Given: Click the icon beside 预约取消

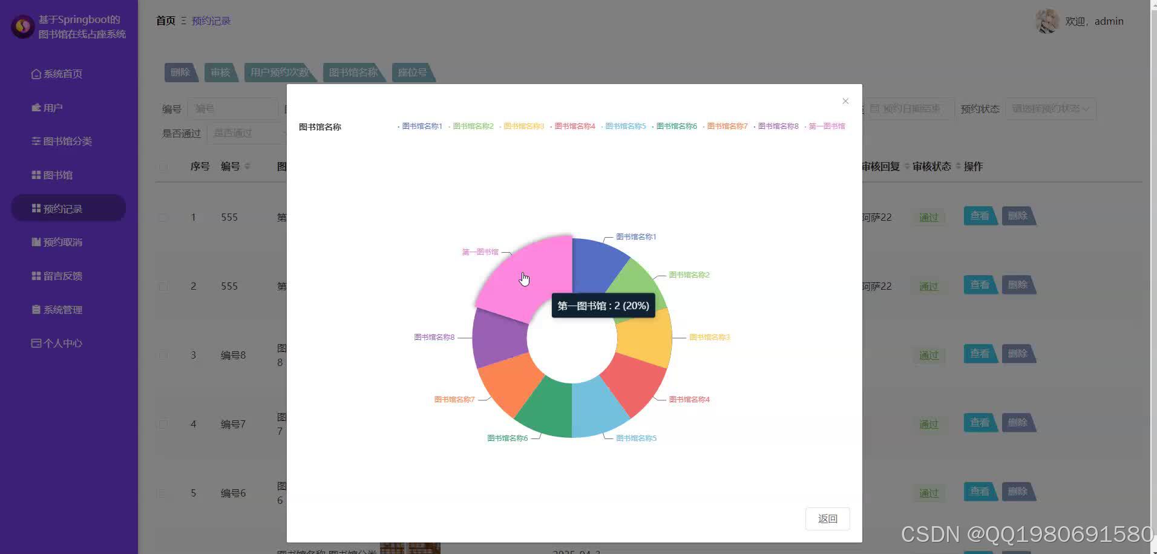Looking at the screenshot, I should 36,242.
